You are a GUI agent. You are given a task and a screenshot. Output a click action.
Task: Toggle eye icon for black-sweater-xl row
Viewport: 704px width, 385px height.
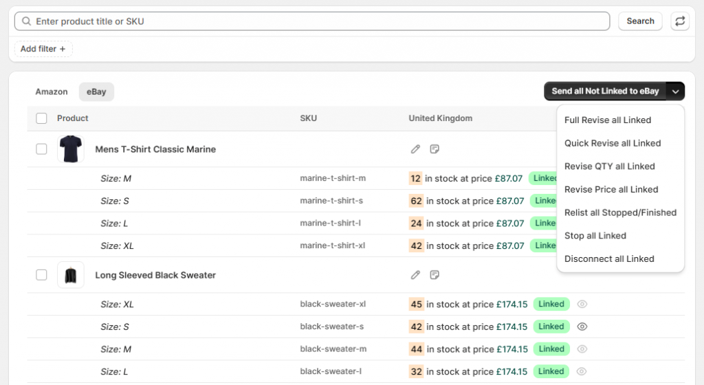[x=582, y=304]
